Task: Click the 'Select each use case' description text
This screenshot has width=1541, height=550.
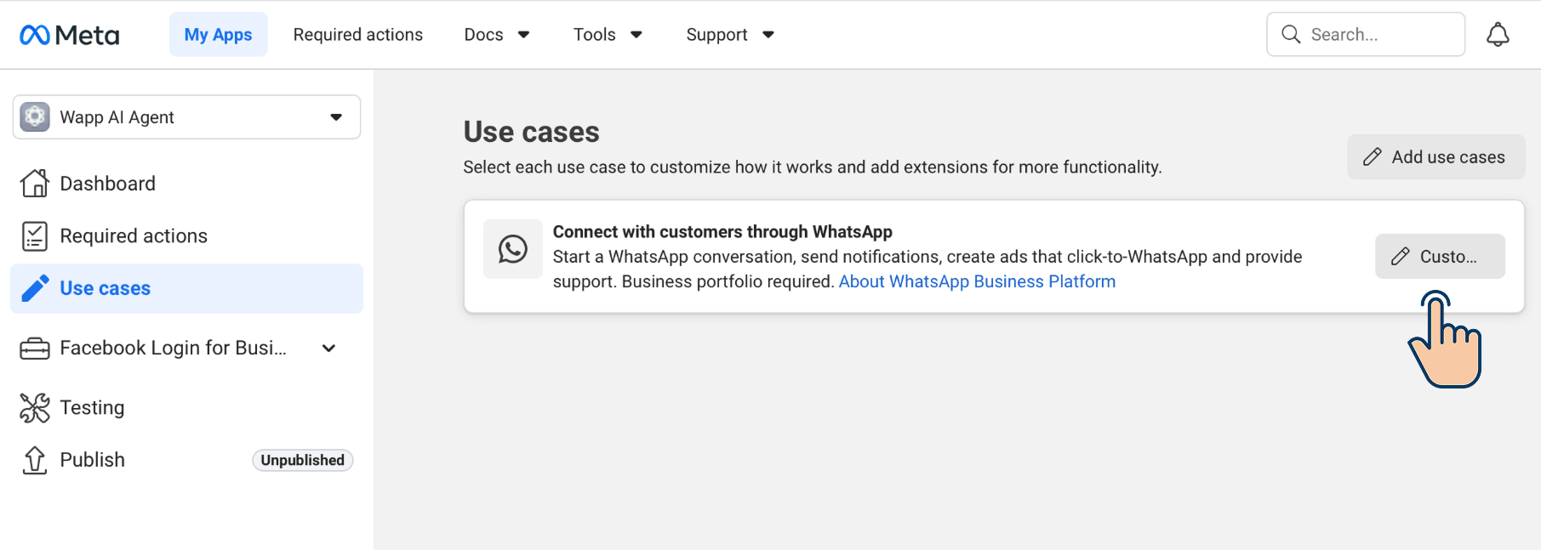Action: tap(812, 167)
